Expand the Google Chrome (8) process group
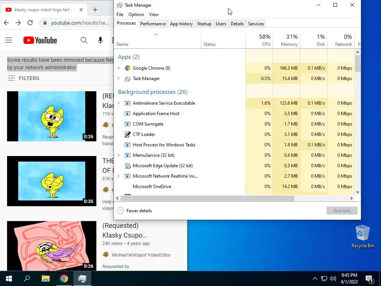This screenshot has height=286, width=381. [119, 68]
